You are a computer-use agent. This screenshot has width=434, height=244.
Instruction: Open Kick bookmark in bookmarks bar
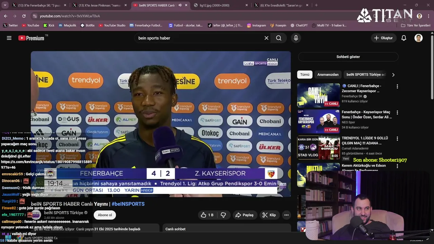pyautogui.click(x=49, y=25)
